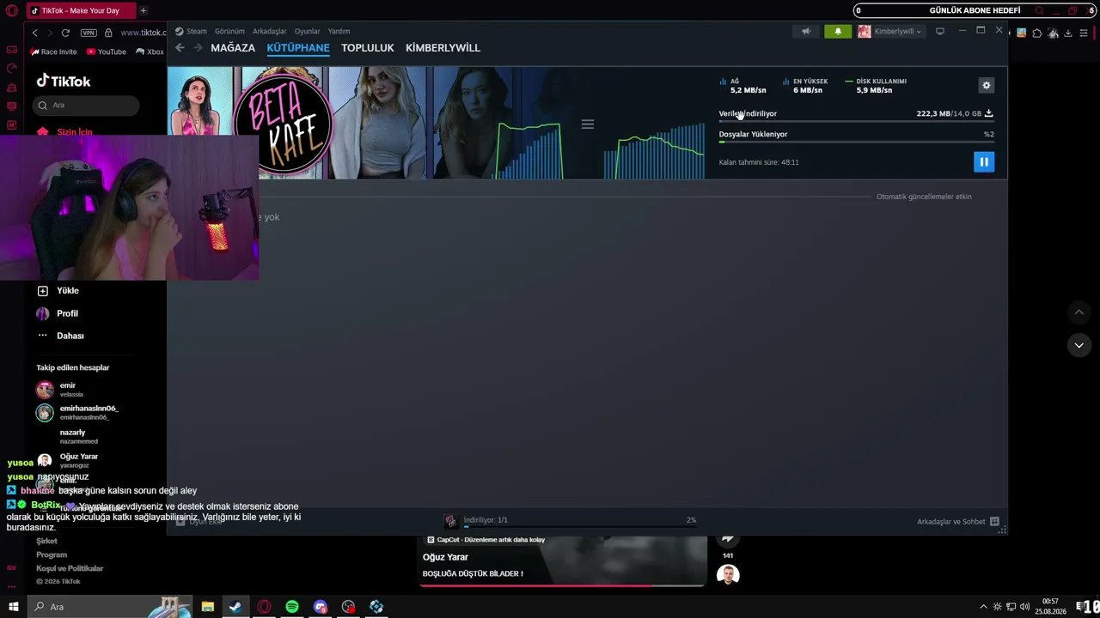1100x618 pixels.
Task: Open Steam announcements megaphone
Action: 806,31
